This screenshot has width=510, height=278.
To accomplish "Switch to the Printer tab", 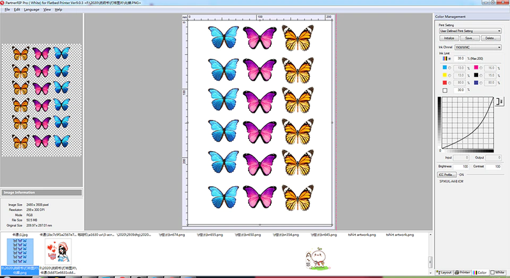I will (463, 272).
